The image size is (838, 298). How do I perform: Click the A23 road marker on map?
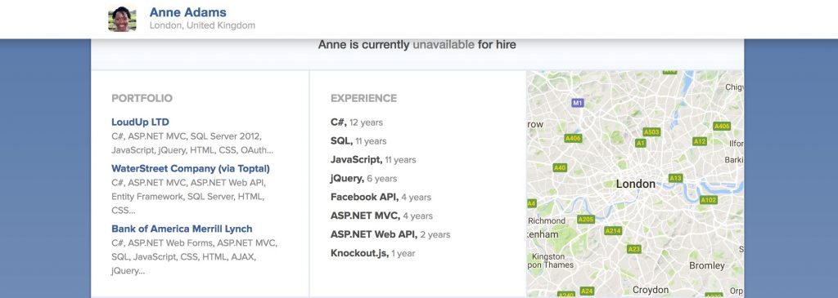pyautogui.click(x=634, y=249)
